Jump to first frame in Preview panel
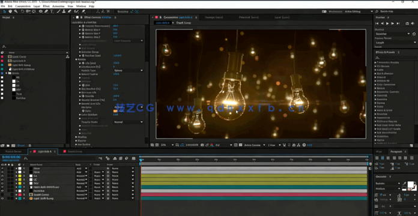The width and height of the screenshot is (418, 216). pyautogui.click(x=377, y=23)
